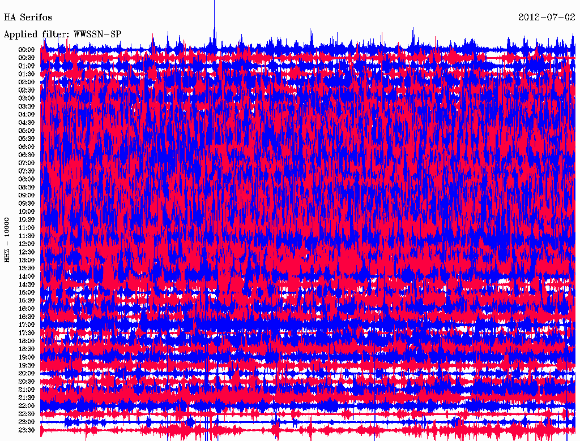Pick the 07:00 time marker
Image resolution: width=580 pixels, height=441 pixels.
tap(27, 163)
